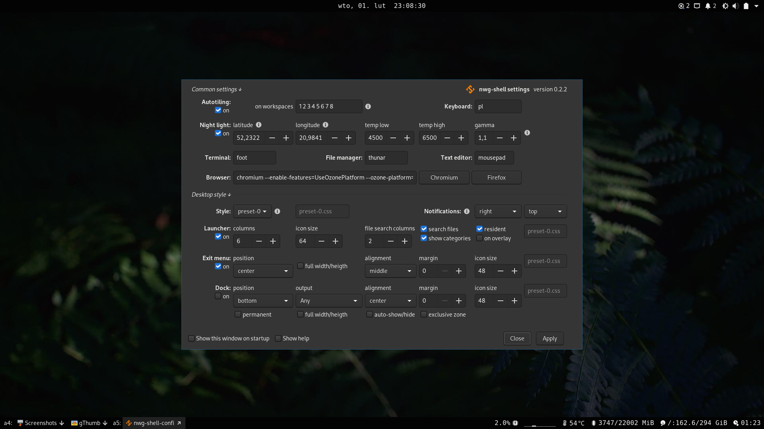Increase gamma value with plus stepper

(x=514, y=138)
